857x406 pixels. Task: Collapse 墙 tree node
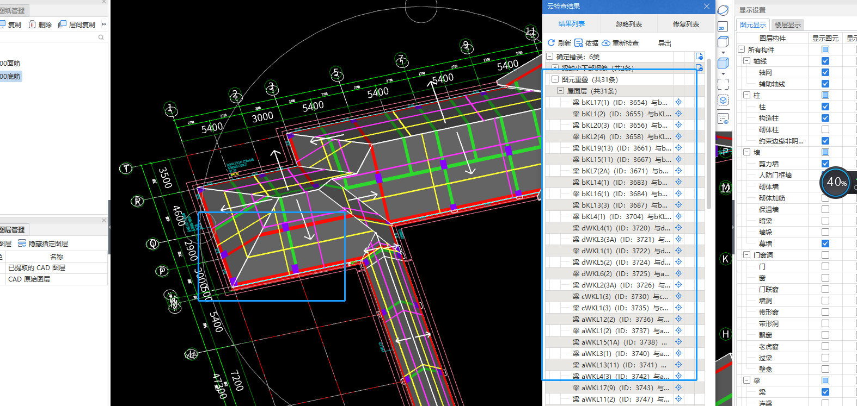click(747, 152)
